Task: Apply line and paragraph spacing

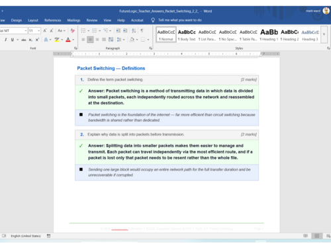Action: 119,40
